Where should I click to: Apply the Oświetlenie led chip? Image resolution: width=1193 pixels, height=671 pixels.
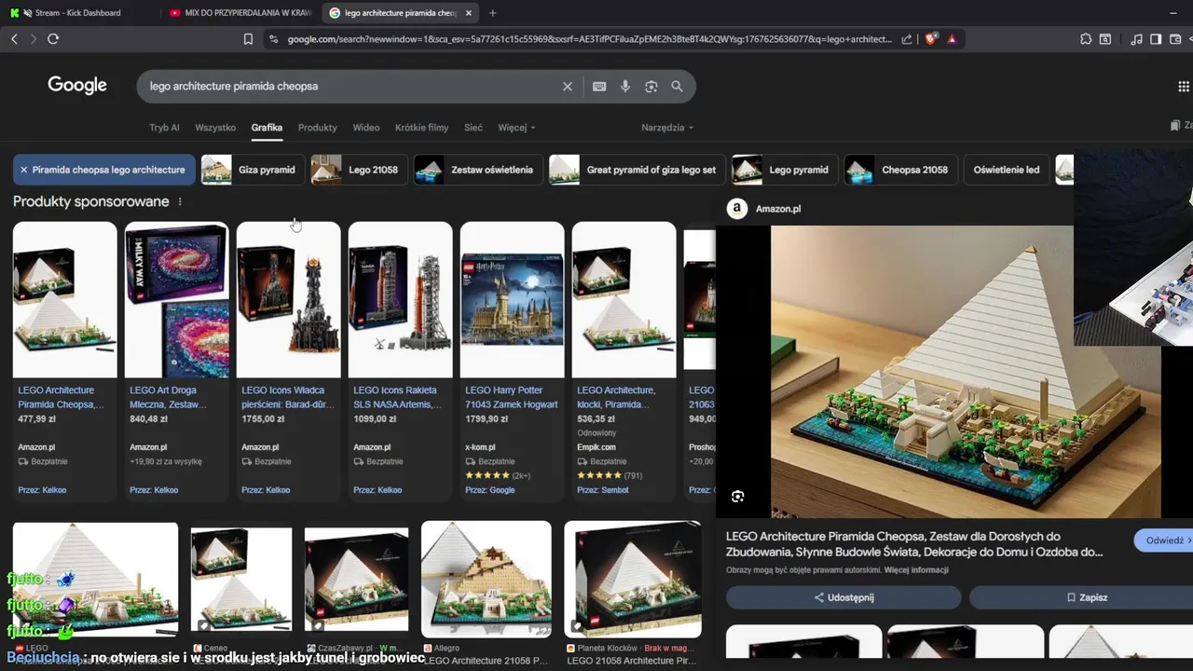coord(1006,170)
